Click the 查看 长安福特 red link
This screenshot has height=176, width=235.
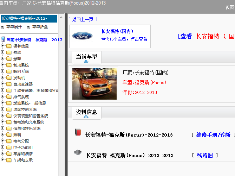coord(207,36)
